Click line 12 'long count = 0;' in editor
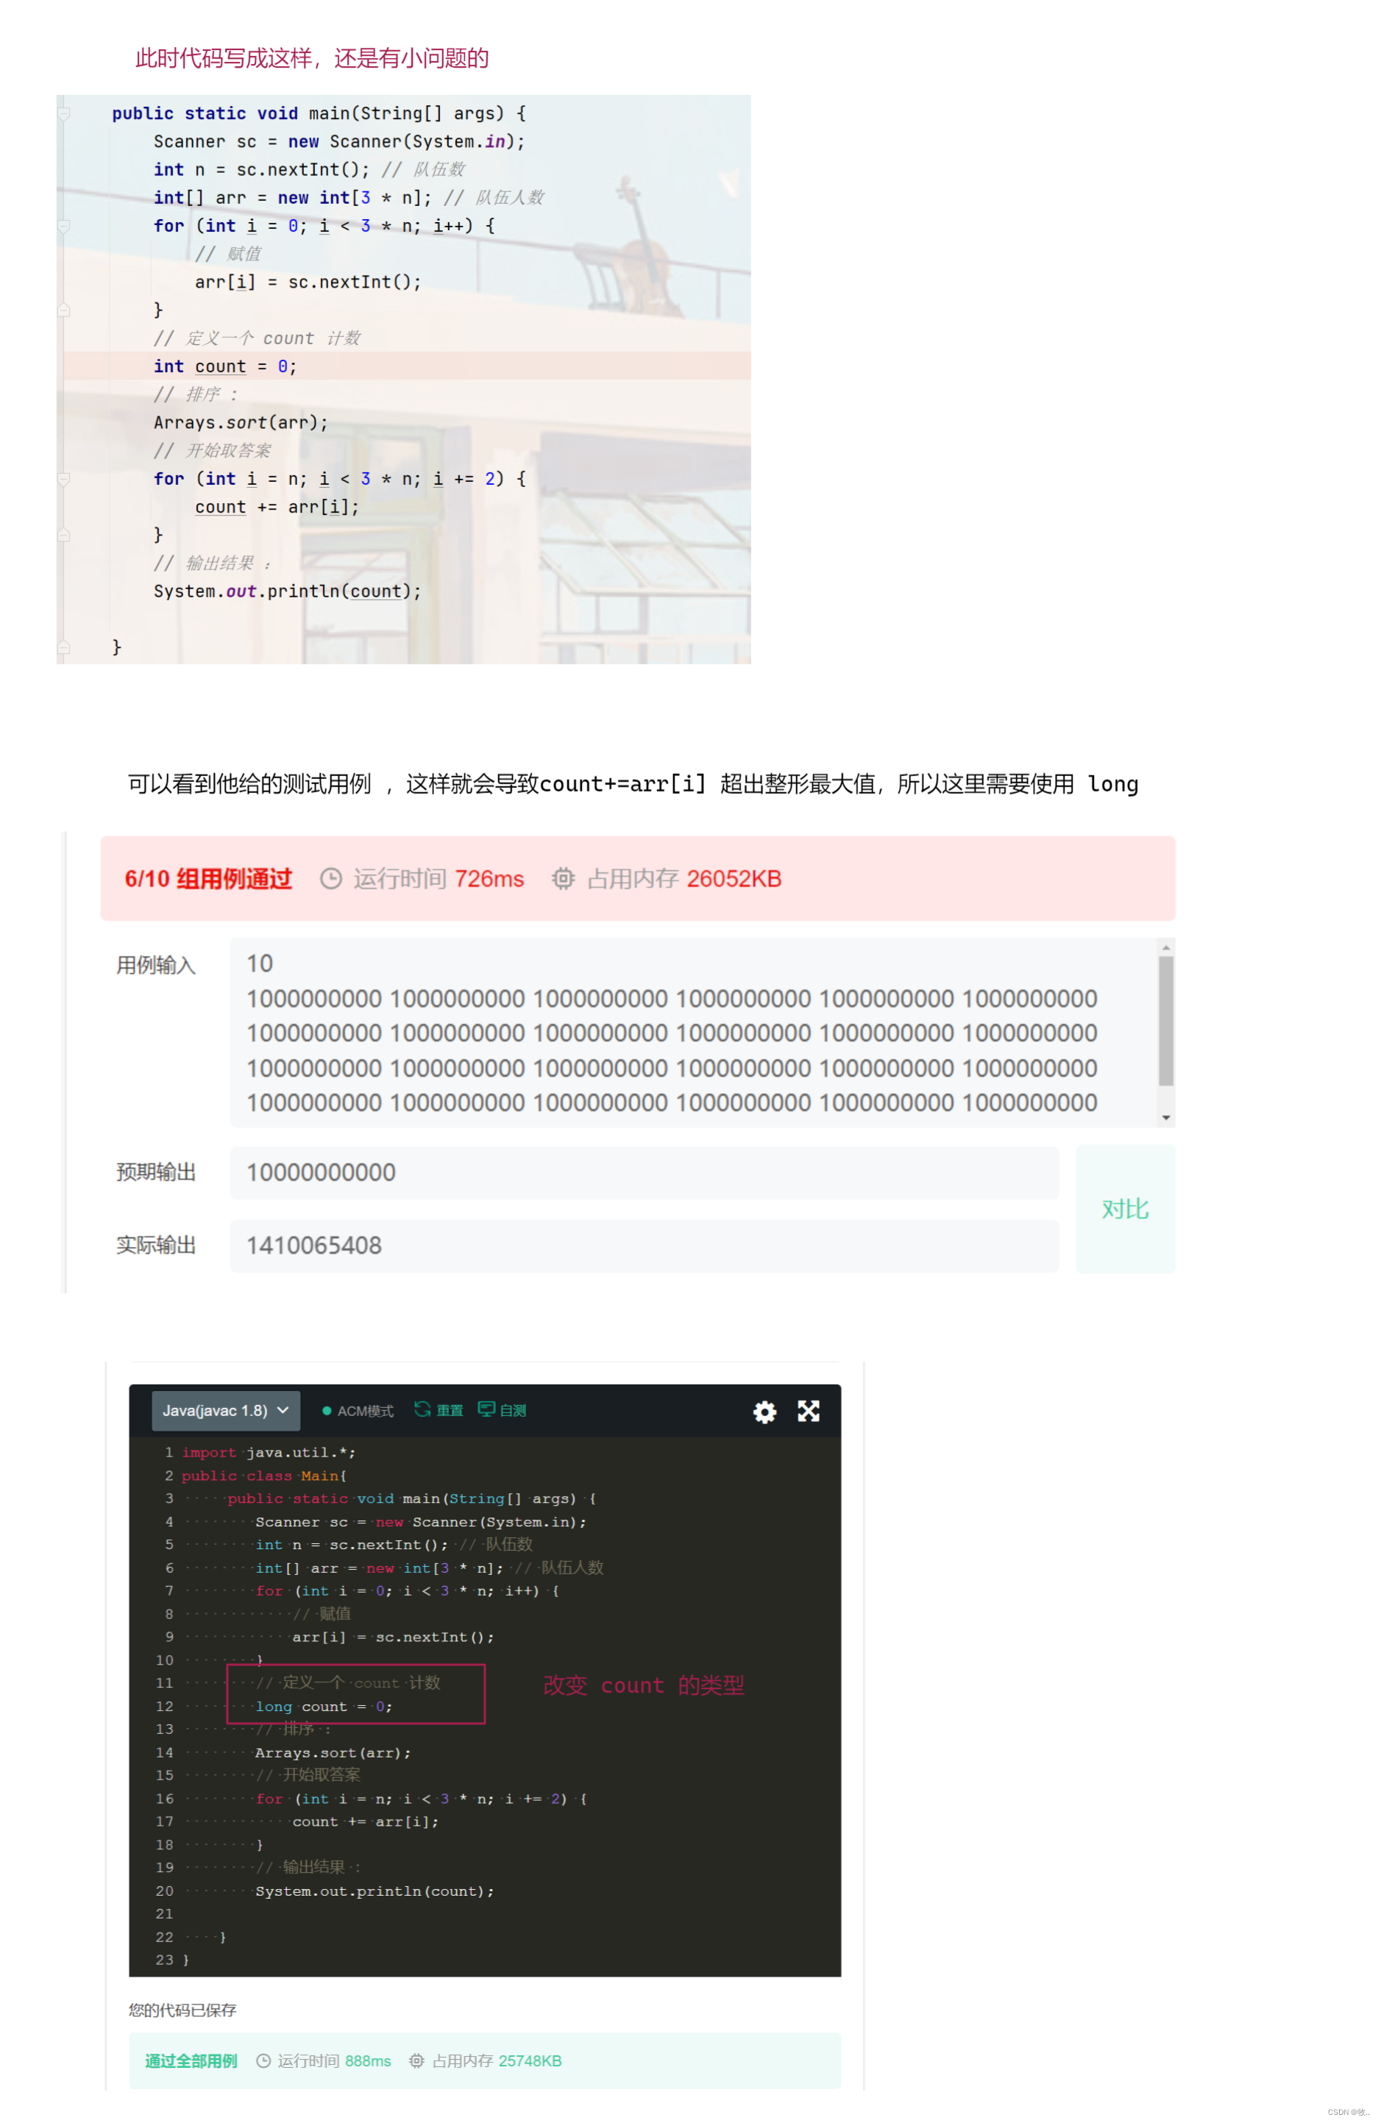Viewport: 1381px width, 2123px height. click(x=324, y=1707)
